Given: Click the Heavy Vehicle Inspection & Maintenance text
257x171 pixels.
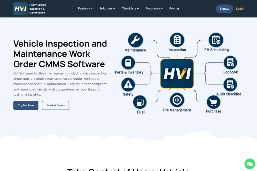Looking at the screenshot, I should pyautogui.click(x=38, y=9).
